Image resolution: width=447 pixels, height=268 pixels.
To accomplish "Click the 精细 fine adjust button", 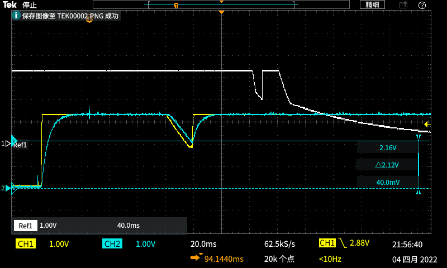I will click(372, 4).
